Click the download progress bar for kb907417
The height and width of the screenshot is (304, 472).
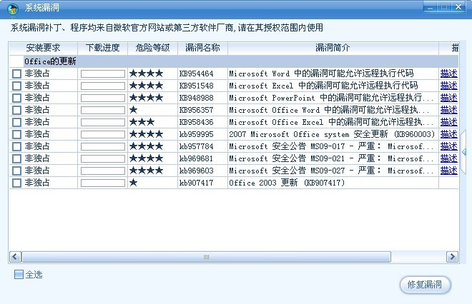pos(103,183)
